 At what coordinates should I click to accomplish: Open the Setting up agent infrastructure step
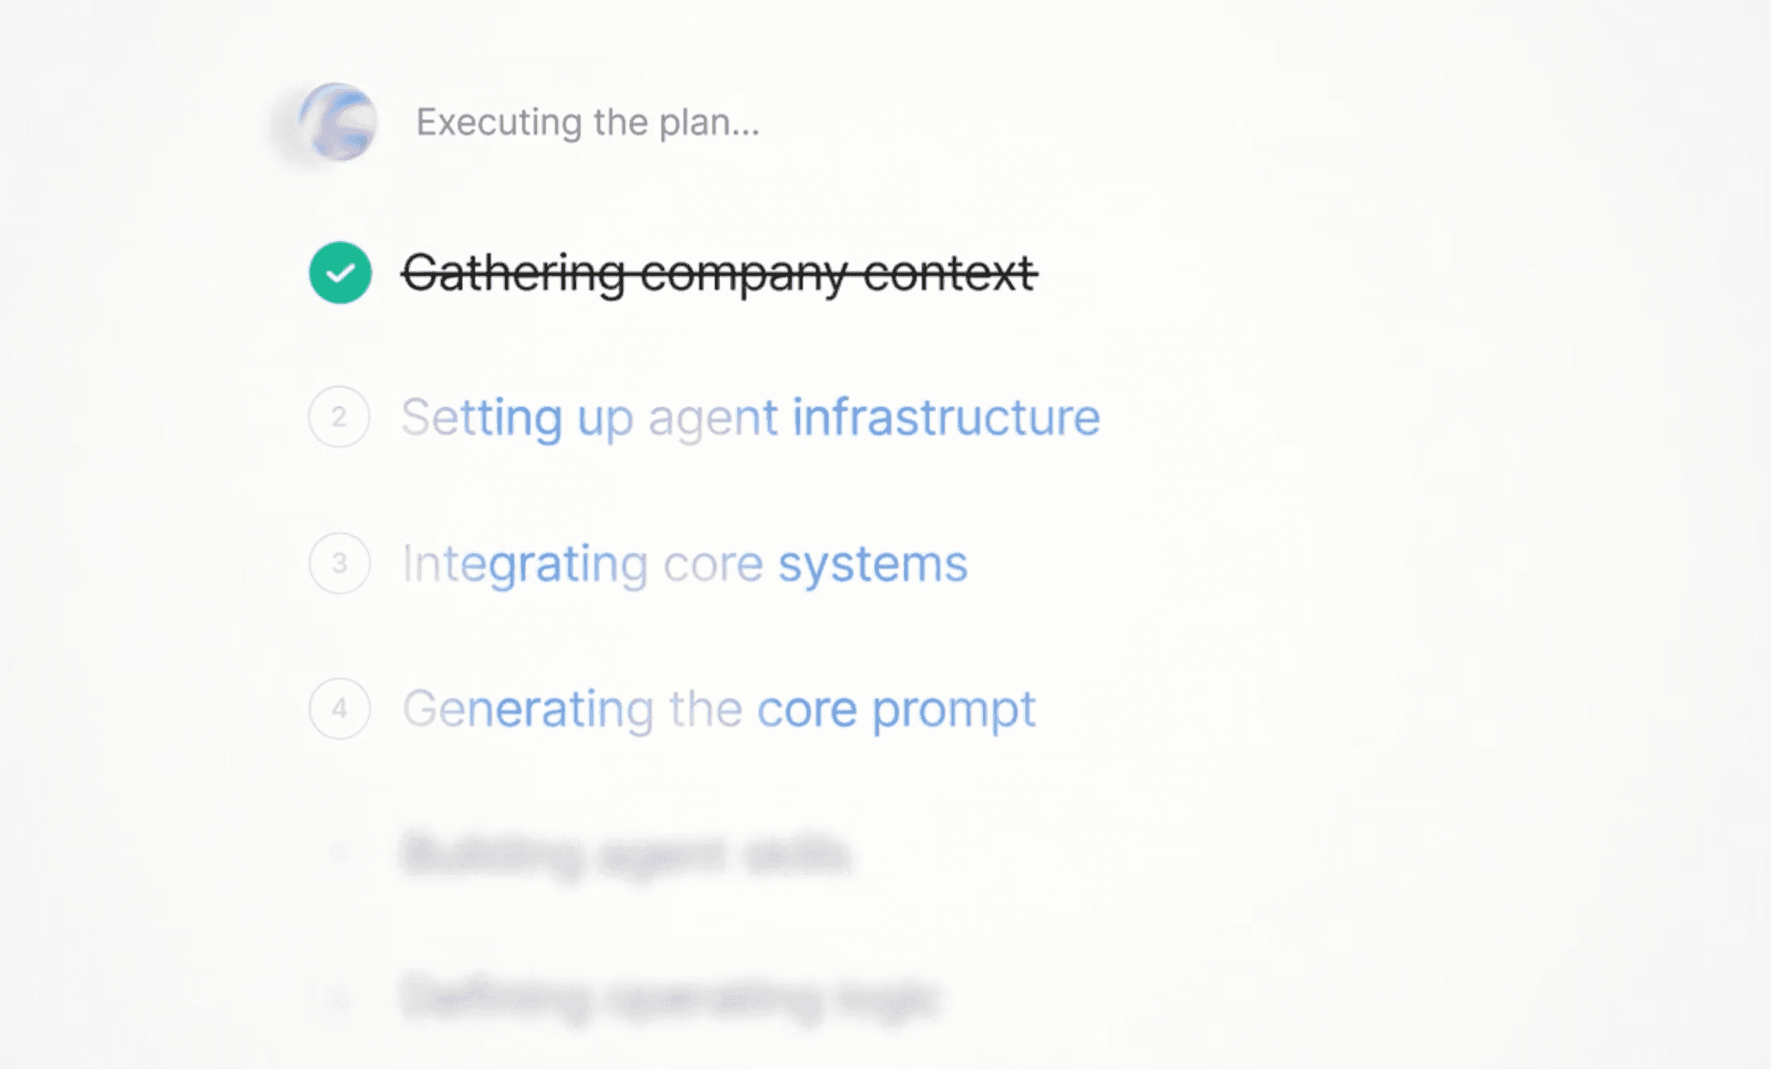coord(751,418)
